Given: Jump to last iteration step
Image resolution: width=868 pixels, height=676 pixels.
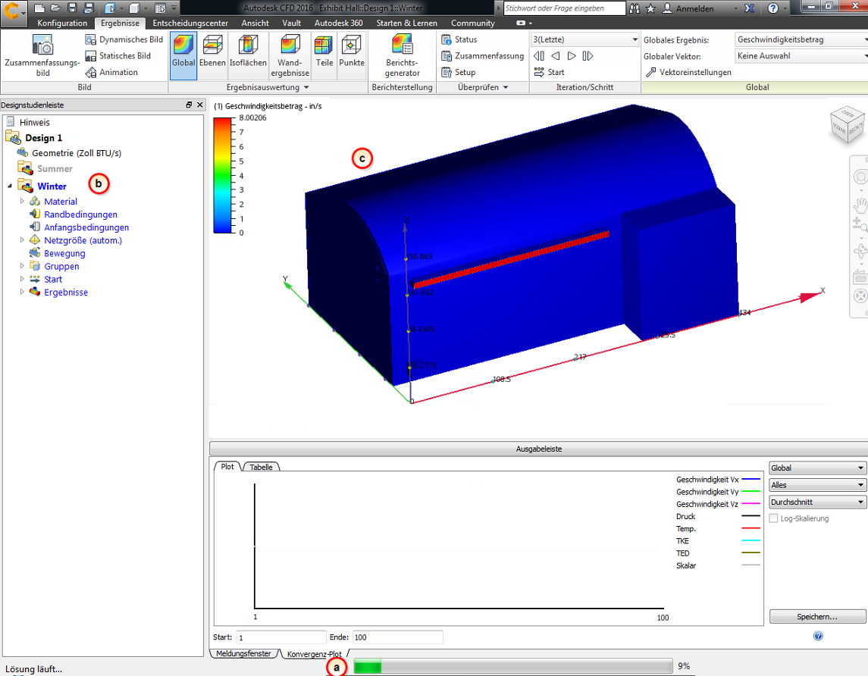Looking at the screenshot, I should tap(588, 56).
